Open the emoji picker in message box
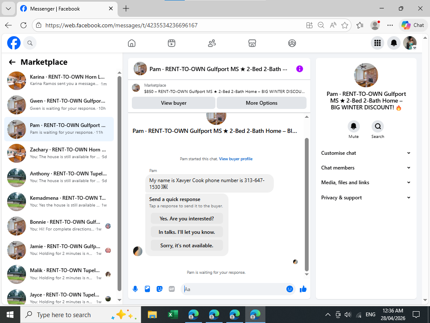Screen dimensions: 430x323 [x=290, y=289]
